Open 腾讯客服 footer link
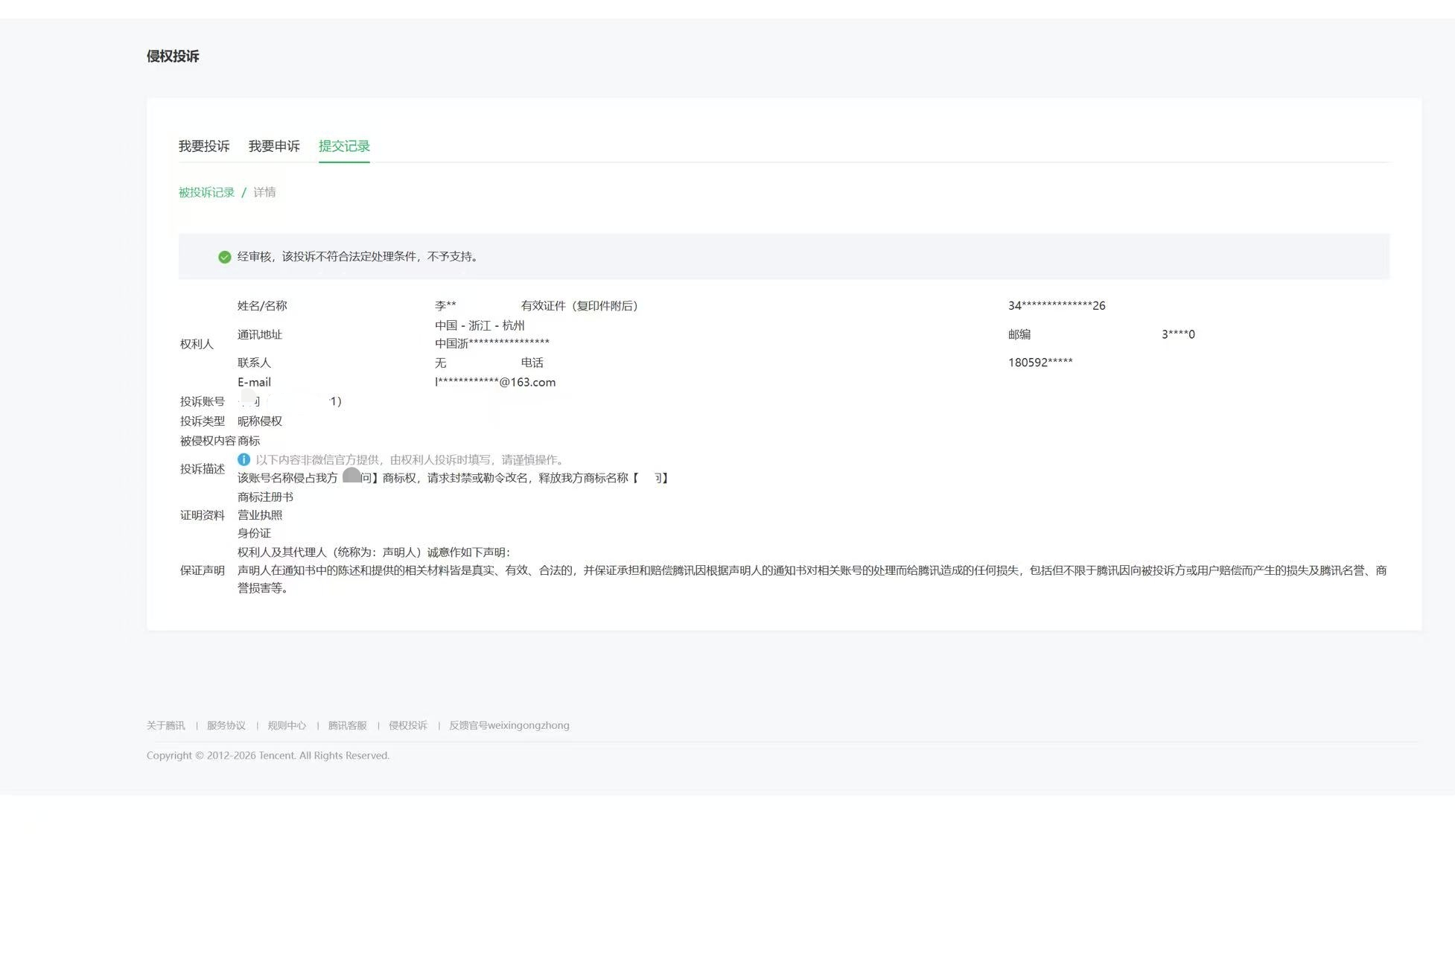Viewport: 1455px width, 953px height. tap(347, 725)
